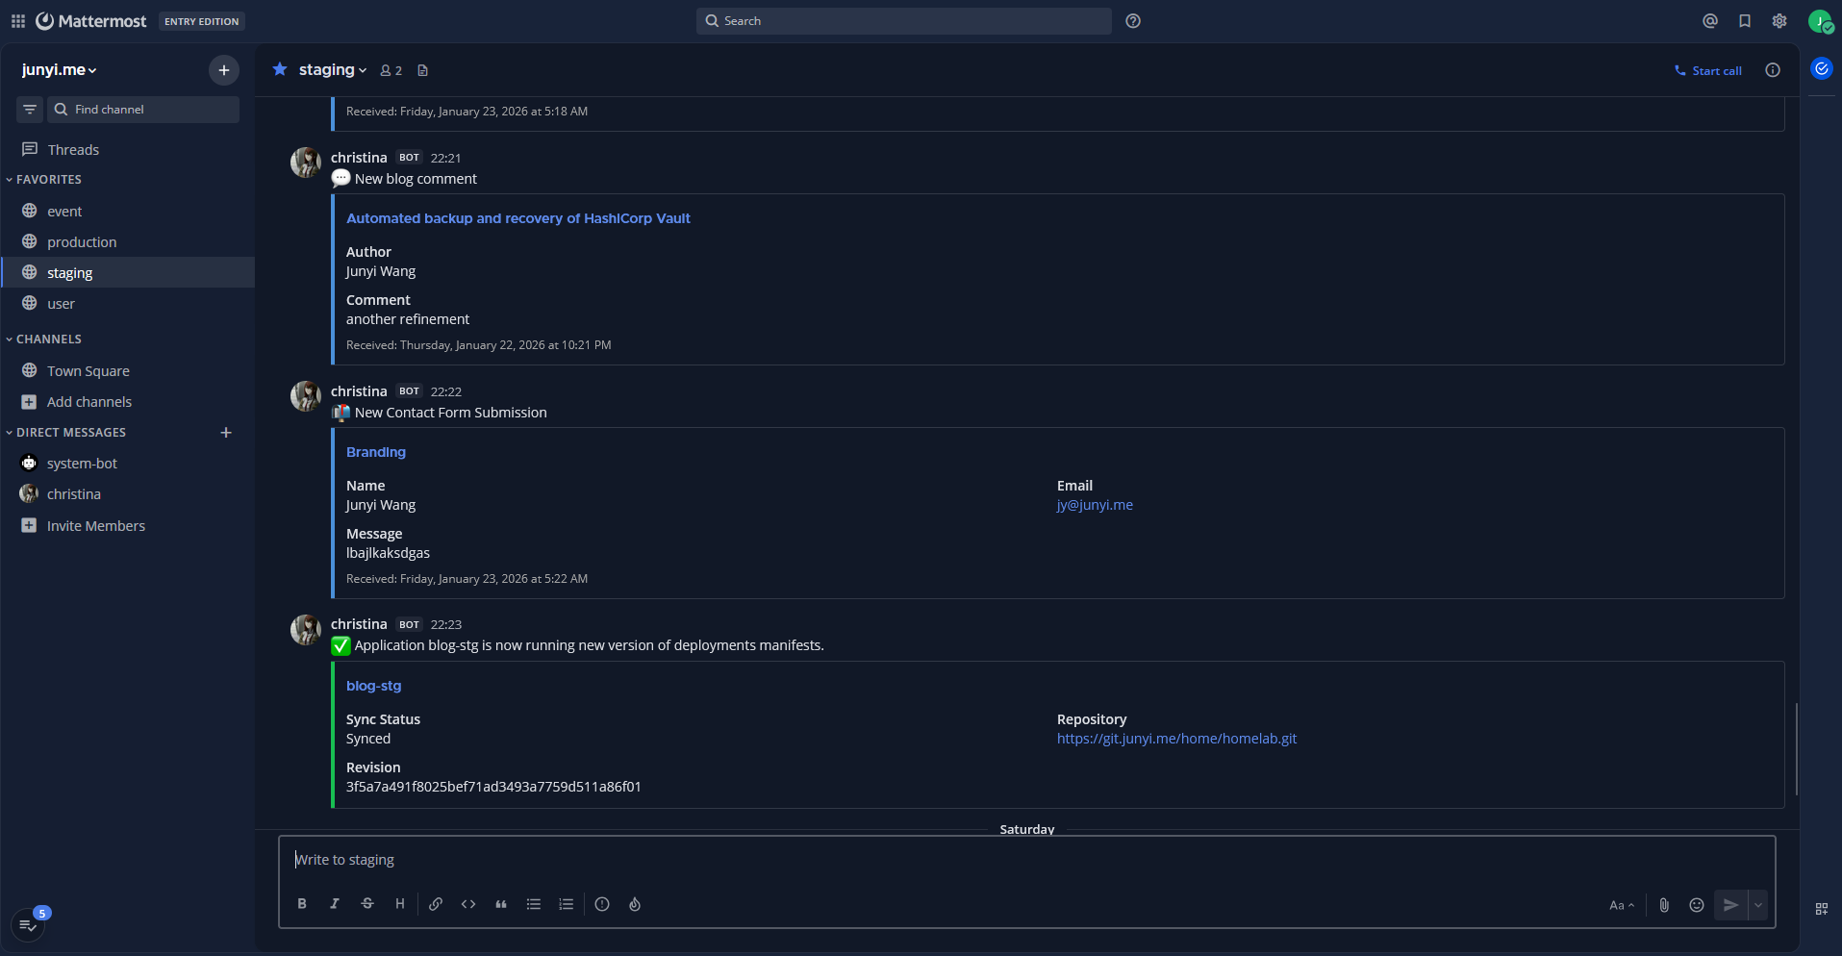Attach a file with paperclip icon
Image resolution: width=1842 pixels, height=956 pixels.
tap(1664, 905)
